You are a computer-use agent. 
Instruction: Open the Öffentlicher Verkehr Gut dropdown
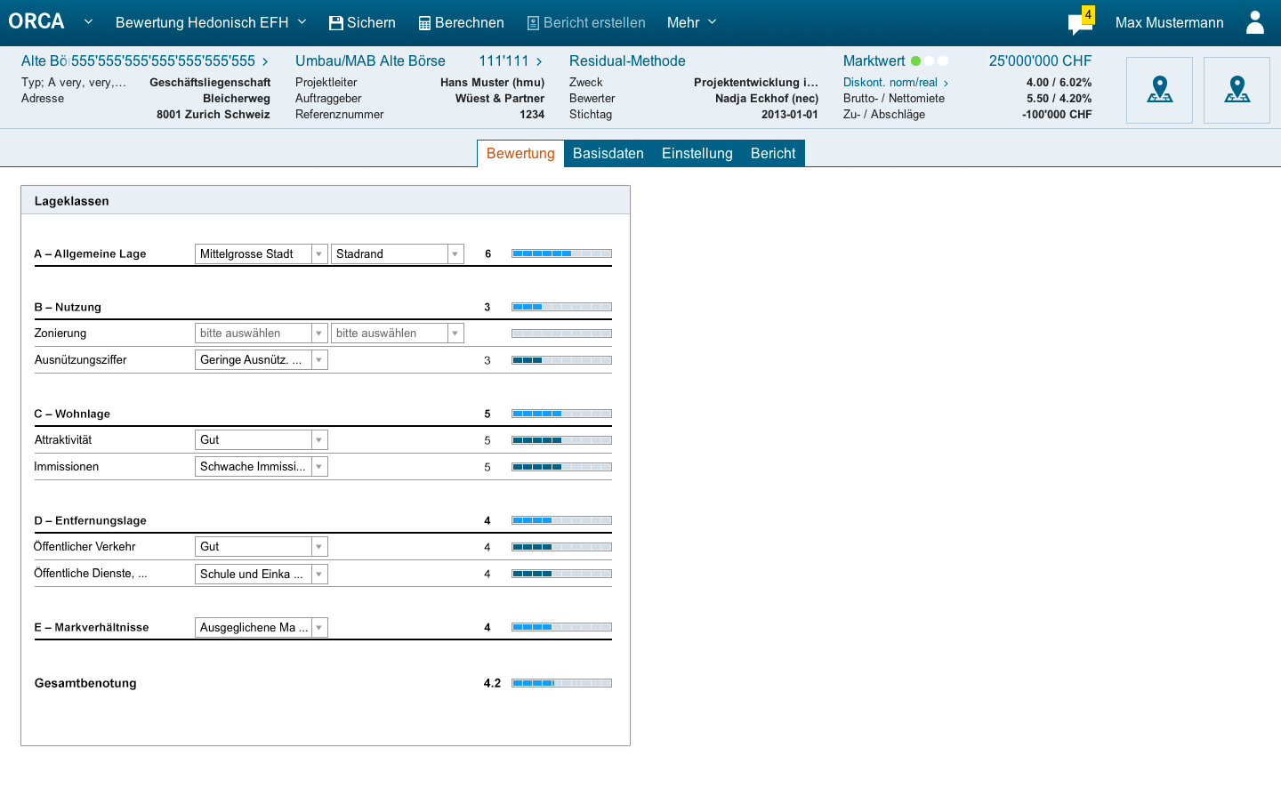click(262, 546)
